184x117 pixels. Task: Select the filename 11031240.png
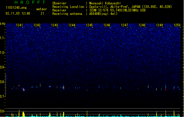click(16, 8)
